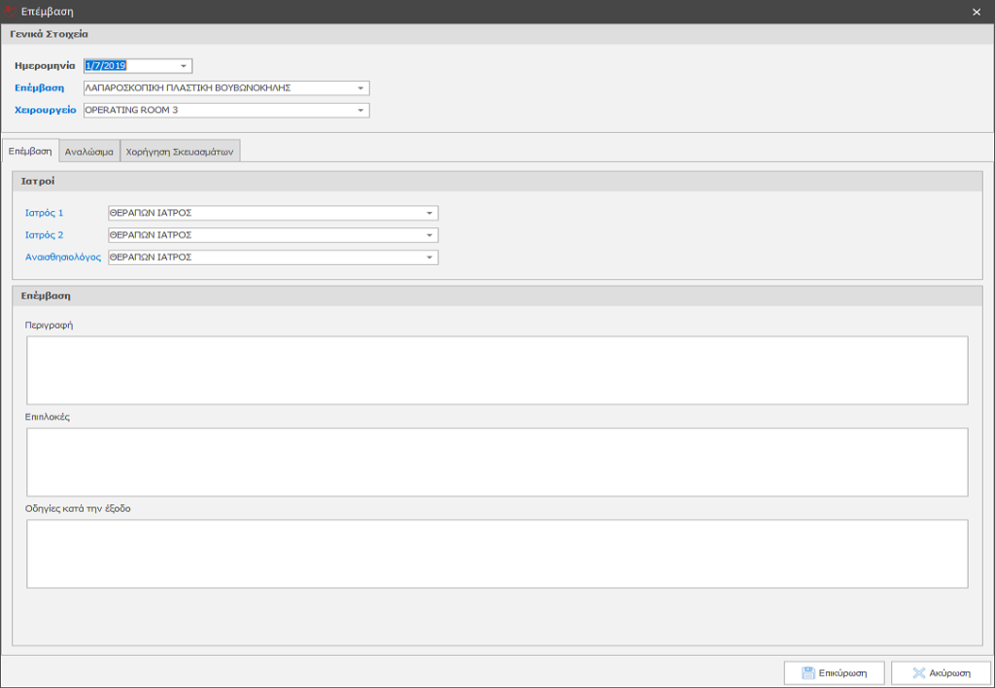Click the blue Ιατρός 1 label link

(x=44, y=213)
